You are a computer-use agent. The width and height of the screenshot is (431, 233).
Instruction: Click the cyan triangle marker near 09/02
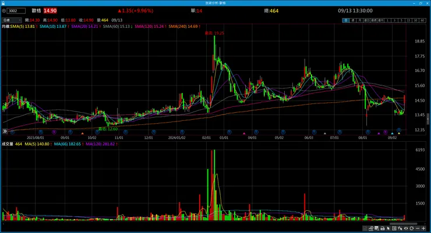392,134
